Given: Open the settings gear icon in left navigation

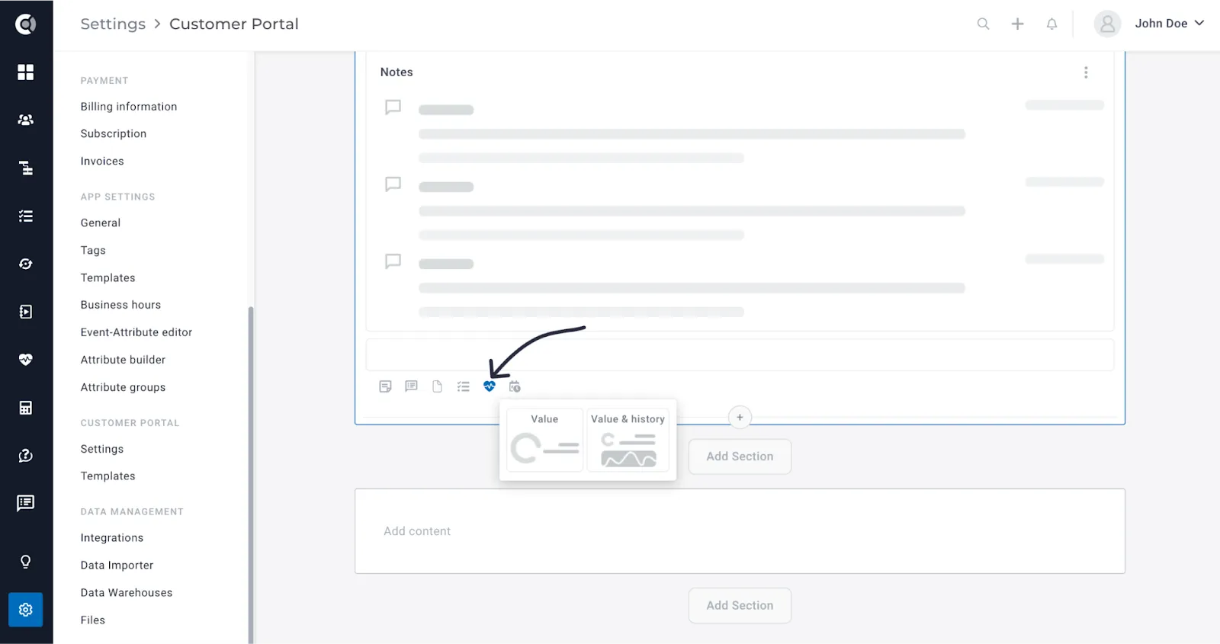Looking at the screenshot, I should [x=26, y=610].
